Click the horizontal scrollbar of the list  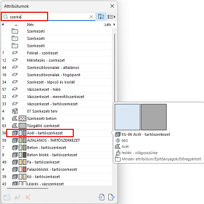tap(27, 188)
